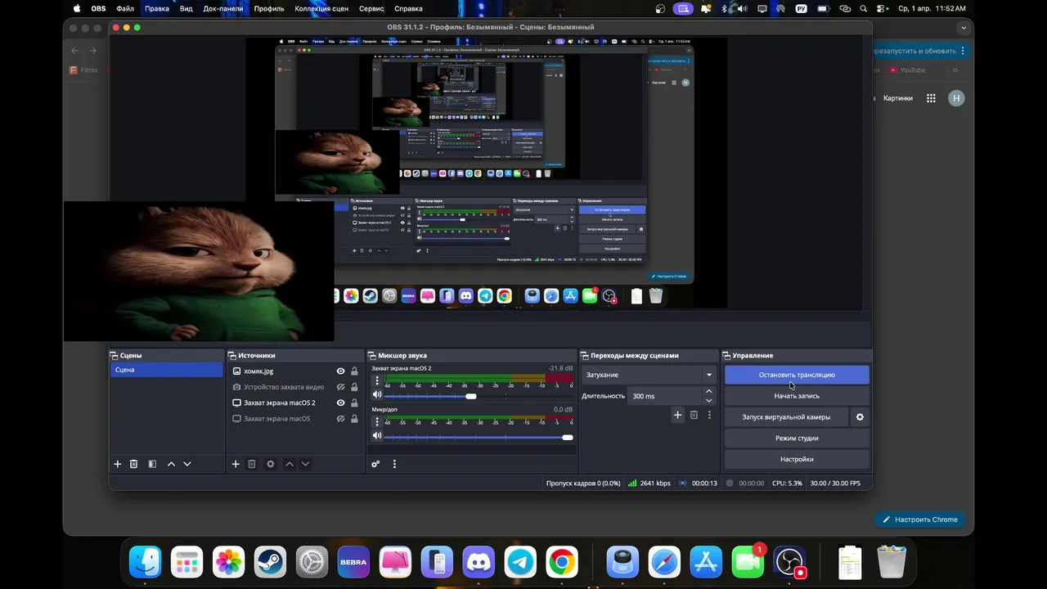Open advanced audio properties gears in the mixer
The image size is (1047, 589).
click(x=375, y=464)
